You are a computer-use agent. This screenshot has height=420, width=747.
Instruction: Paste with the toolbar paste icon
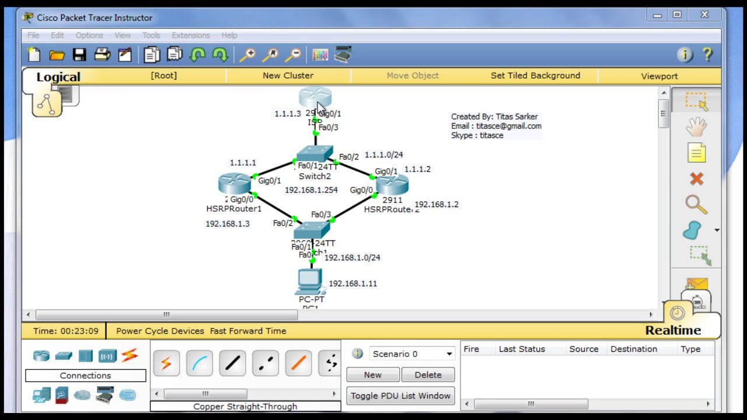coord(174,55)
